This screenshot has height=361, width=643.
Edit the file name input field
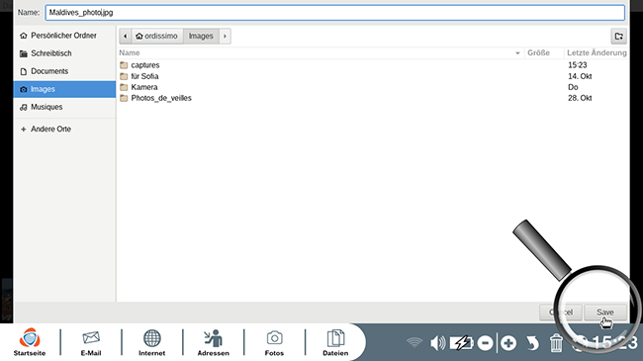(x=334, y=12)
